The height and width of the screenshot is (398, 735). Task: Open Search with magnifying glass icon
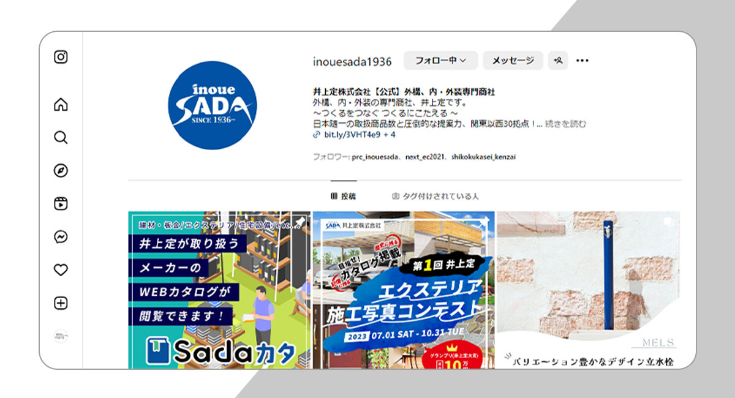tap(61, 137)
